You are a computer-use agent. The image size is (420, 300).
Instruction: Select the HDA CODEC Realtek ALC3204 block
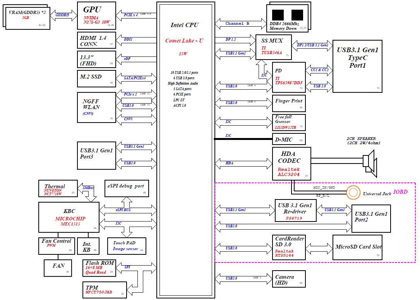click(x=291, y=164)
